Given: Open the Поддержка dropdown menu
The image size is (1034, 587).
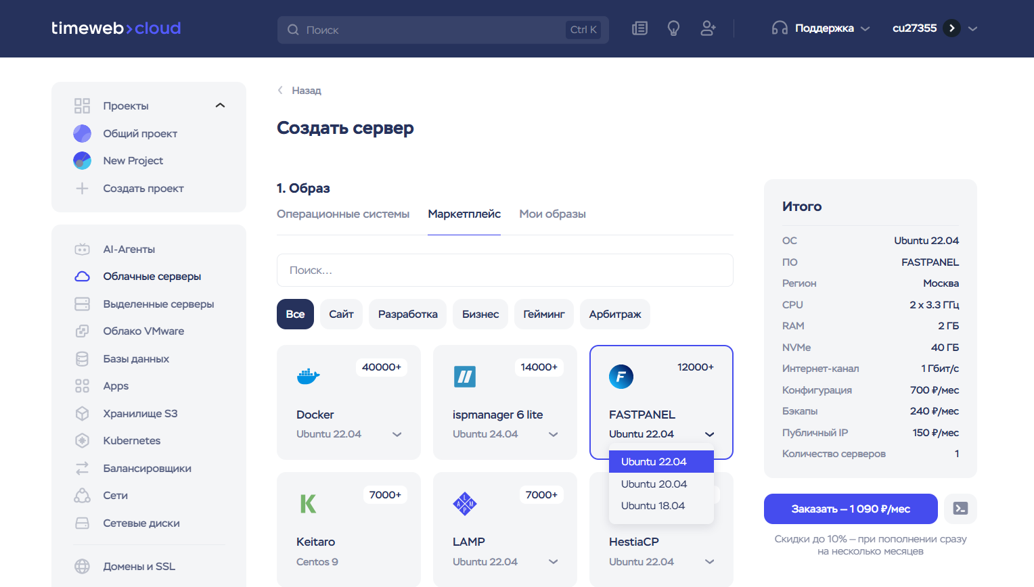Looking at the screenshot, I should [821, 28].
